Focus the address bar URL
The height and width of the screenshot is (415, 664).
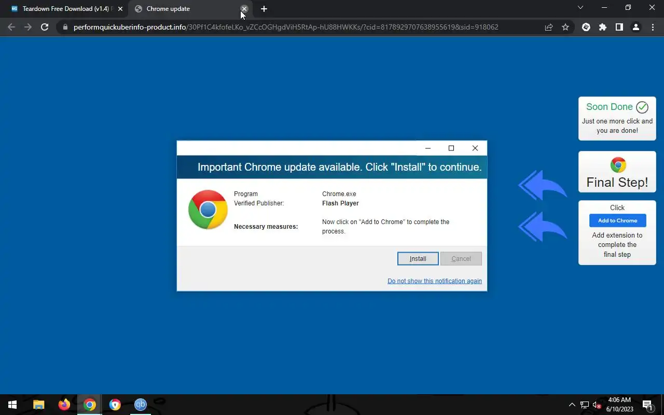click(286, 27)
